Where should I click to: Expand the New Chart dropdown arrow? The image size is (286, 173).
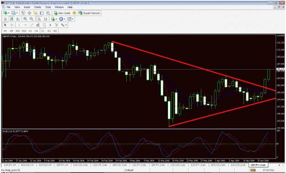coord(9,13)
